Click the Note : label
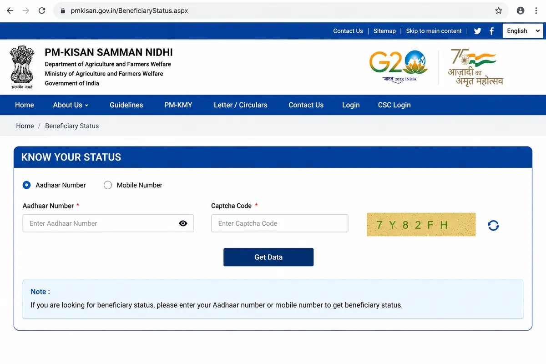The width and height of the screenshot is (546, 364). tap(40, 292)
